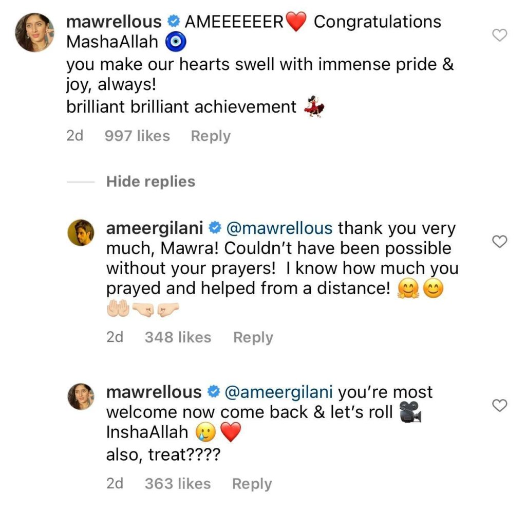Open the @mawrellous mention link

click(x=276, y=228)
